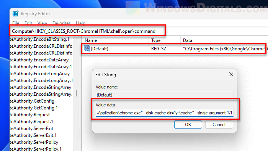Screen dimensions: 268x151
Task: Select the Request key in tree
Action: tap(30, 115)
